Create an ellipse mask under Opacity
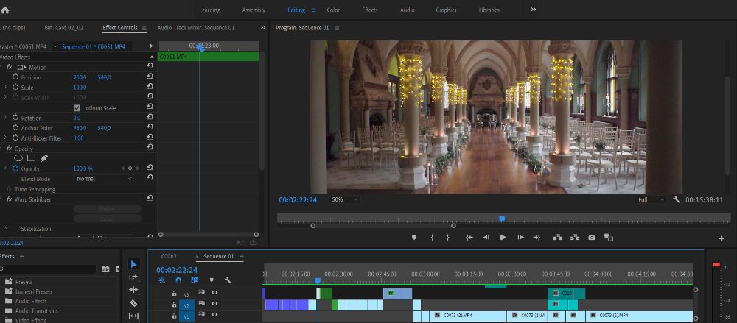The image size is (737, 323). click(18, 158)
